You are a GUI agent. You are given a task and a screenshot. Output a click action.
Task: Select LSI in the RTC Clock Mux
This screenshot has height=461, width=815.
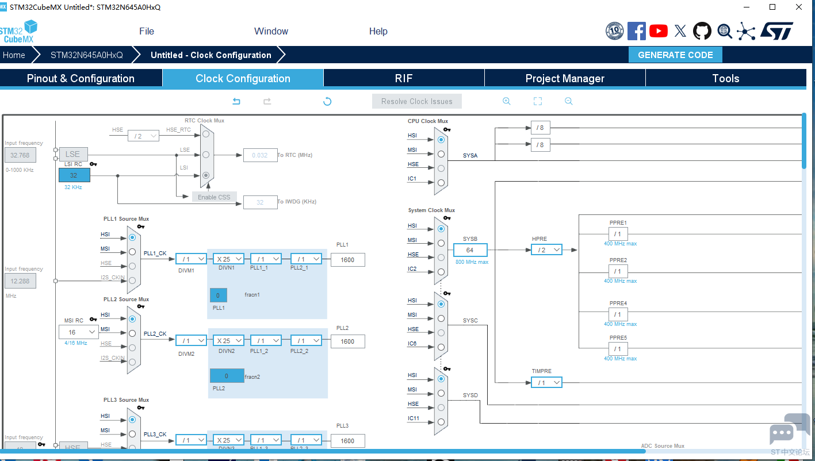coord(206,175)
